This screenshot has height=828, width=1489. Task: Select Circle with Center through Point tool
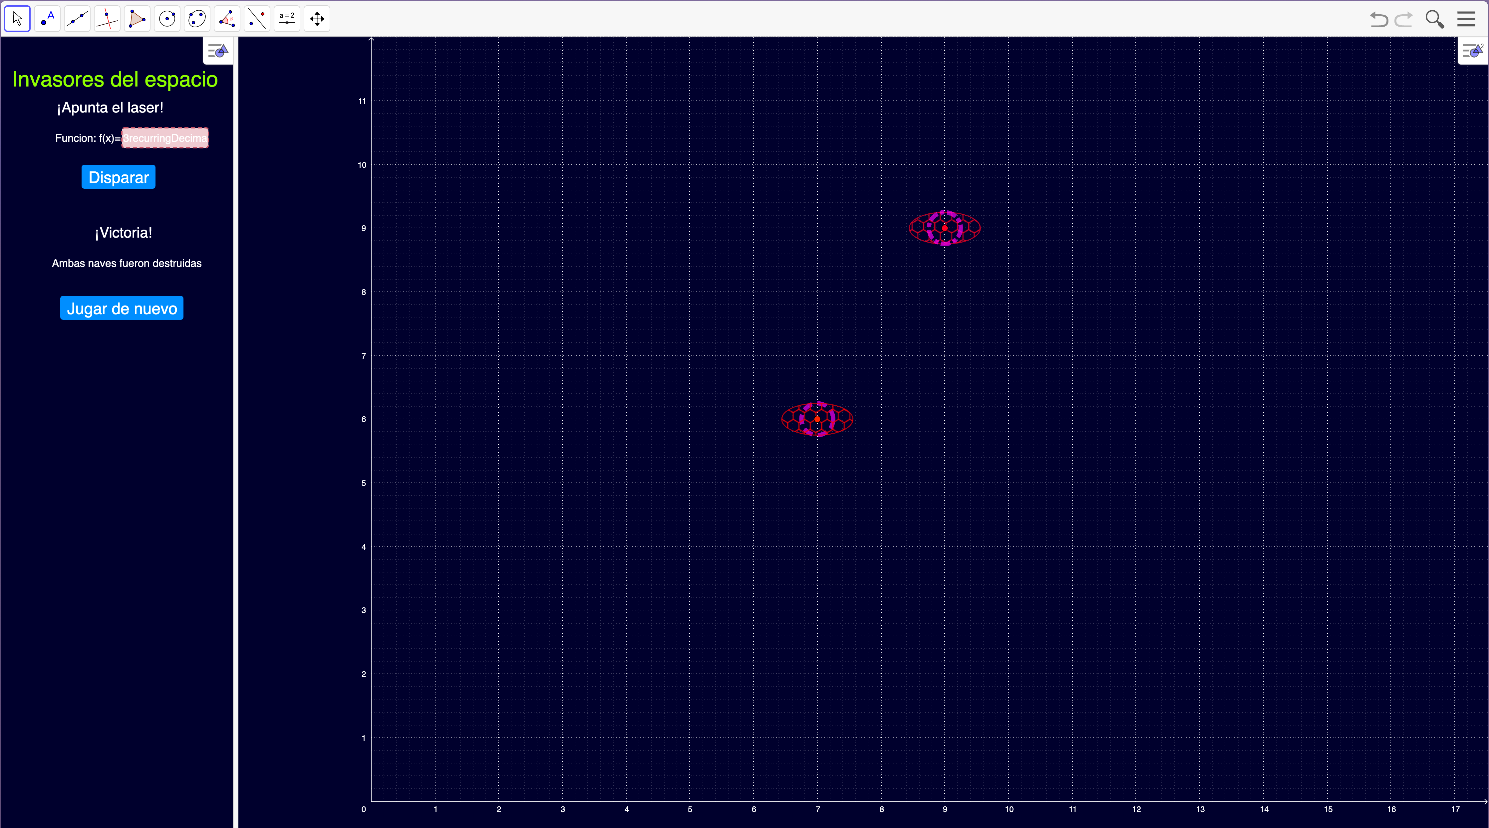[167, 19]
